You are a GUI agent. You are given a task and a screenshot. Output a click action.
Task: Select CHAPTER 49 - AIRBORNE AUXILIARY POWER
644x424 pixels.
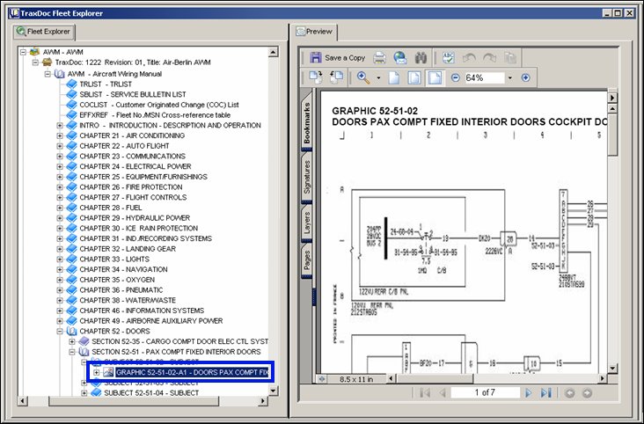tap(151, 321)
